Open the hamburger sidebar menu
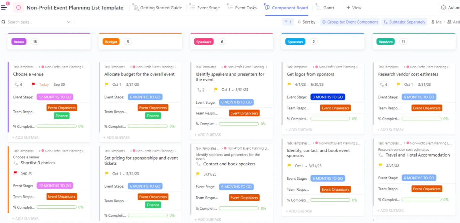Screen dimensions: 460x223 (x=4, y=7)
